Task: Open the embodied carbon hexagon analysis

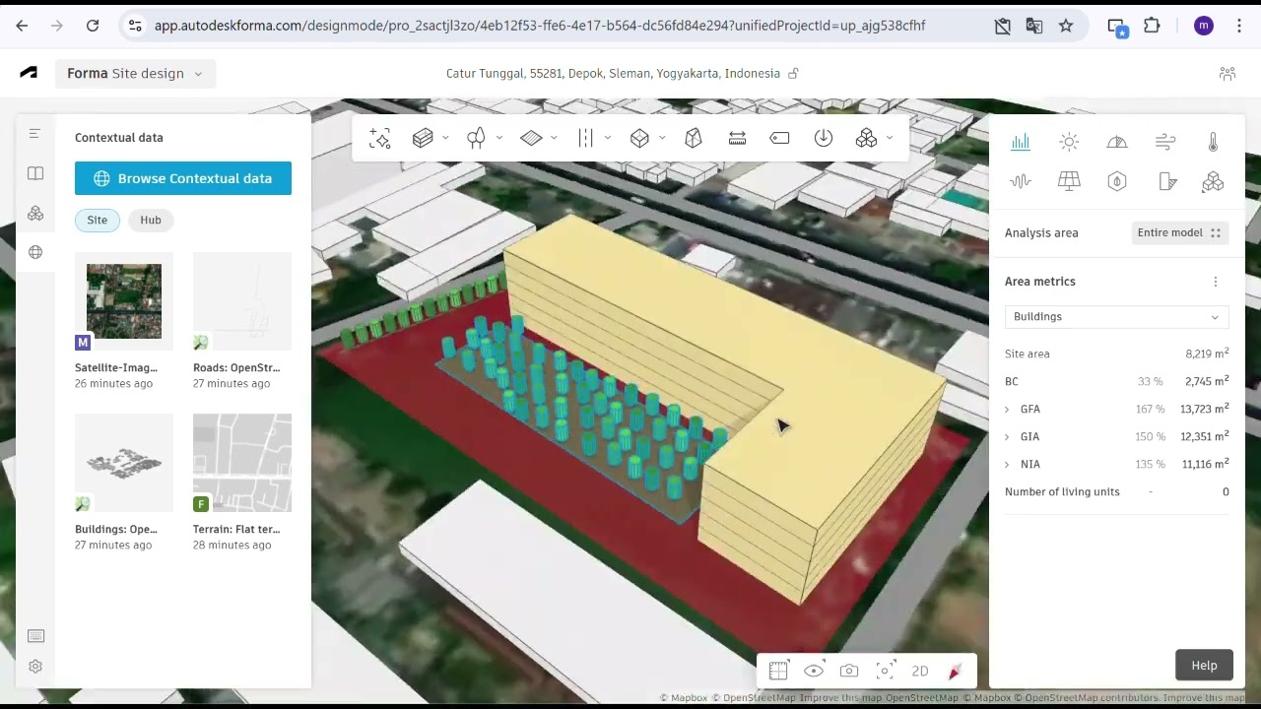Action: tap(1117, 181)
